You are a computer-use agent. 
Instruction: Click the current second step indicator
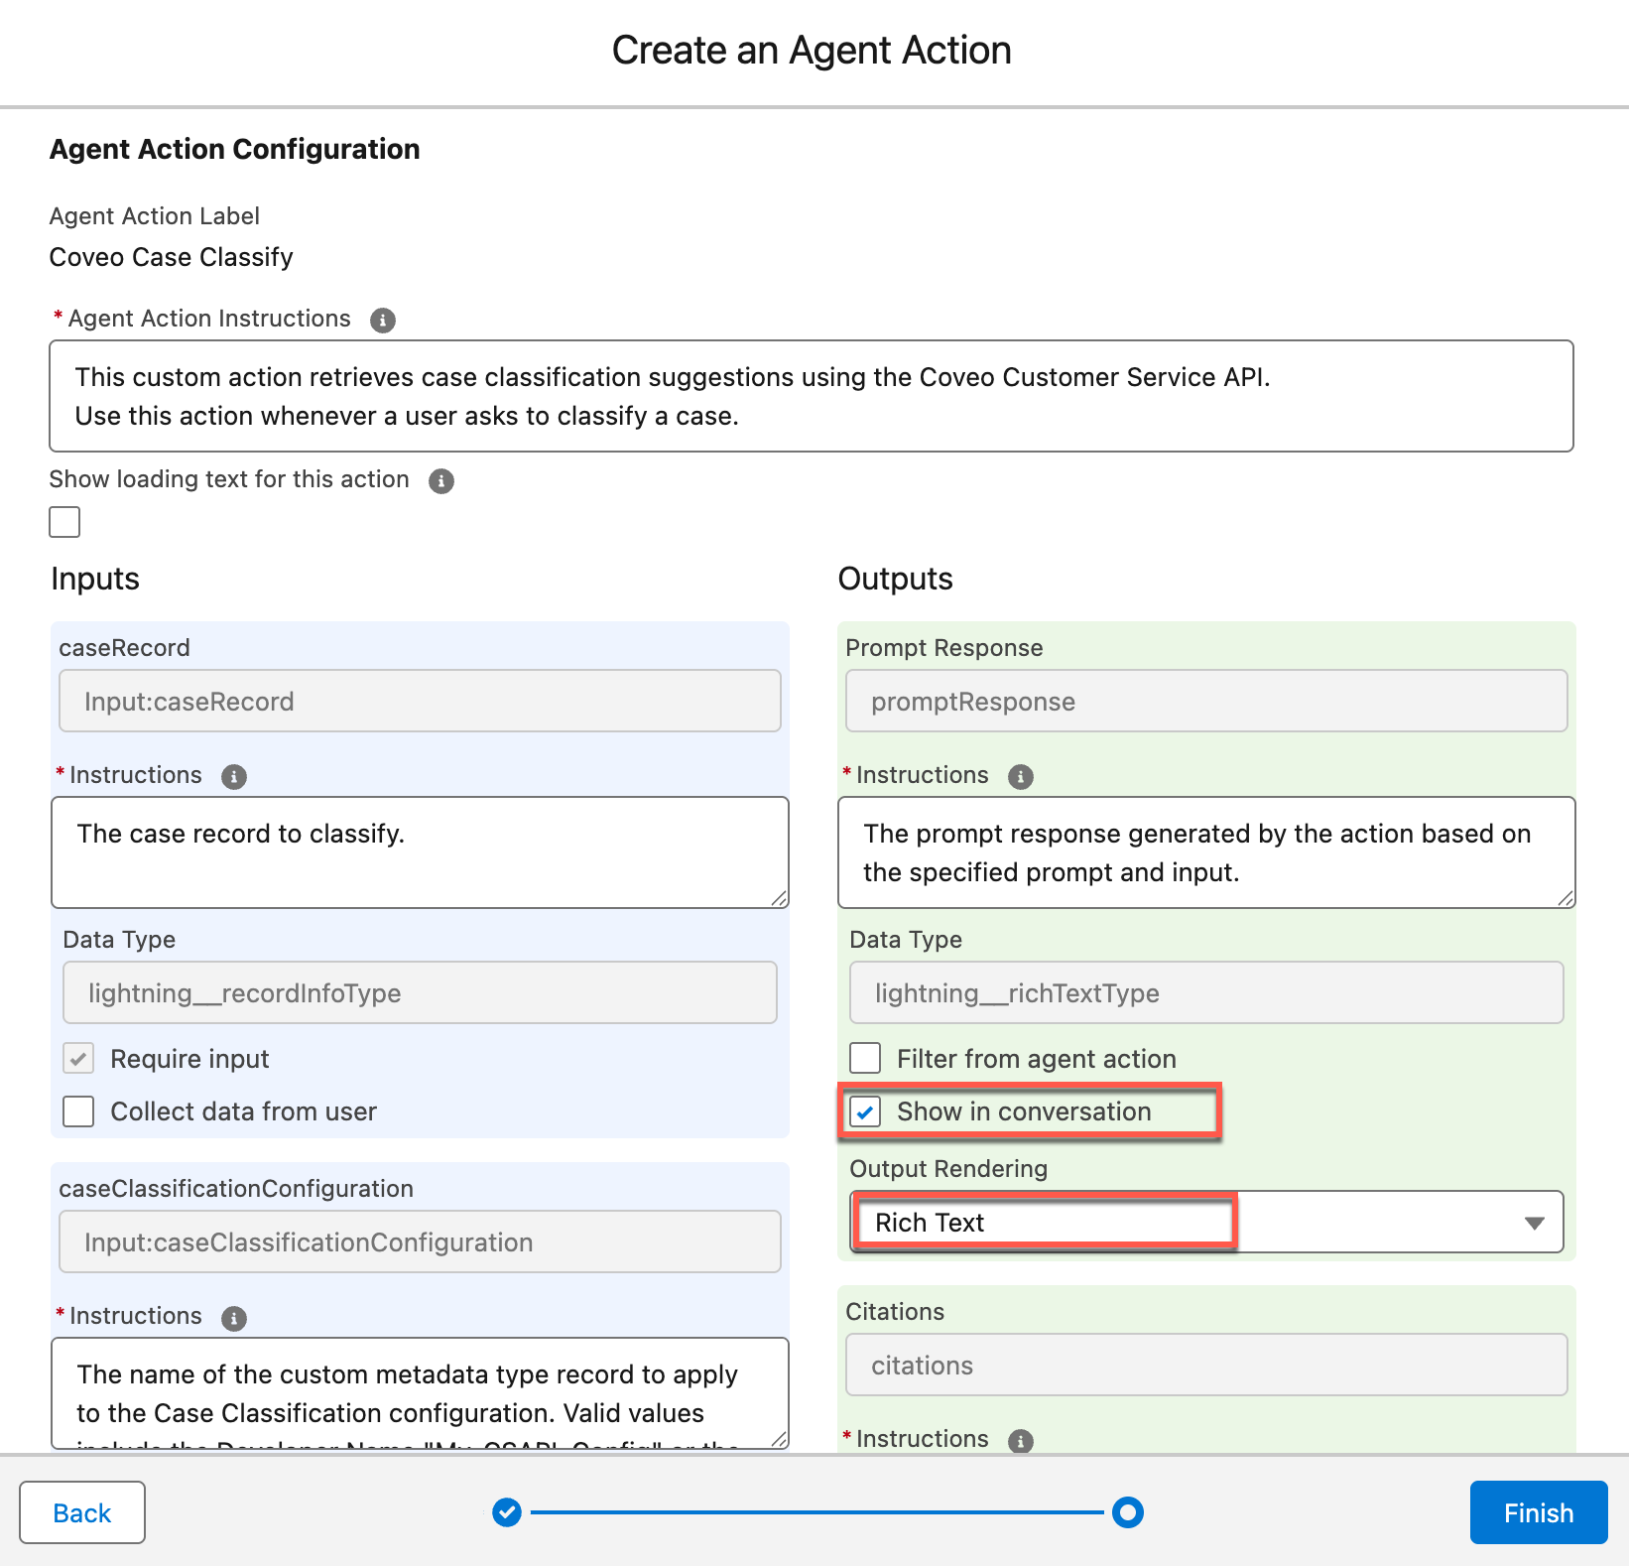click(1128, 1512)
